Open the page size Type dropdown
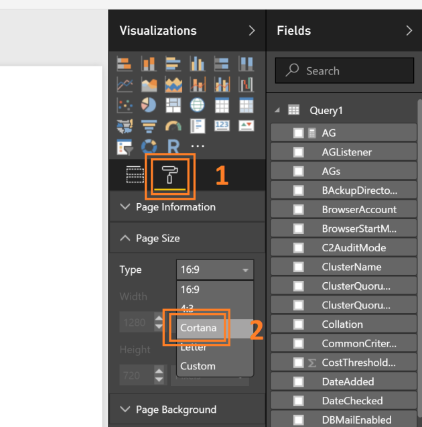 tap(215, 269)
